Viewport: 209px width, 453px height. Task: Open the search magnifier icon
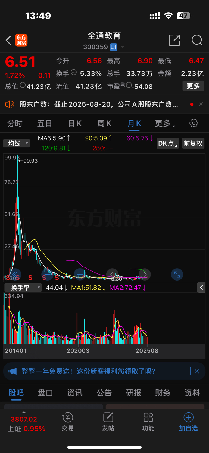coord(197,40)
